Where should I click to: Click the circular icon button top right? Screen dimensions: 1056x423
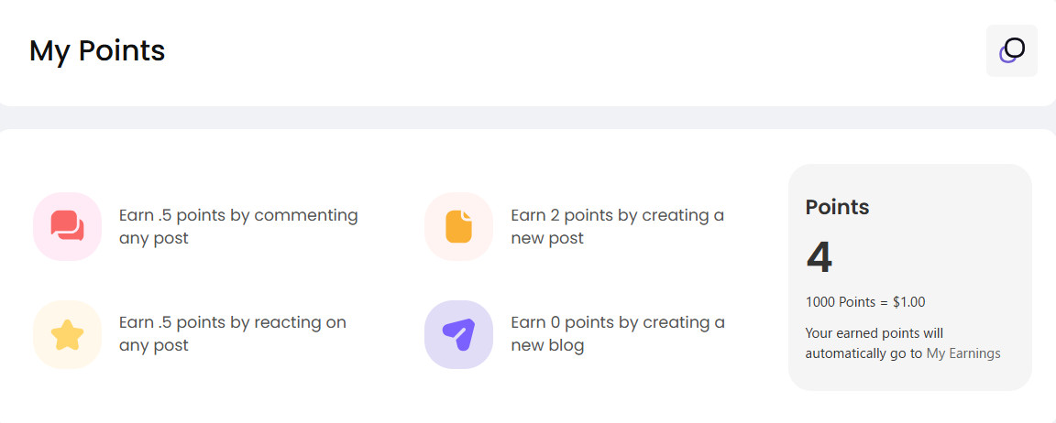coord(1012,50)
